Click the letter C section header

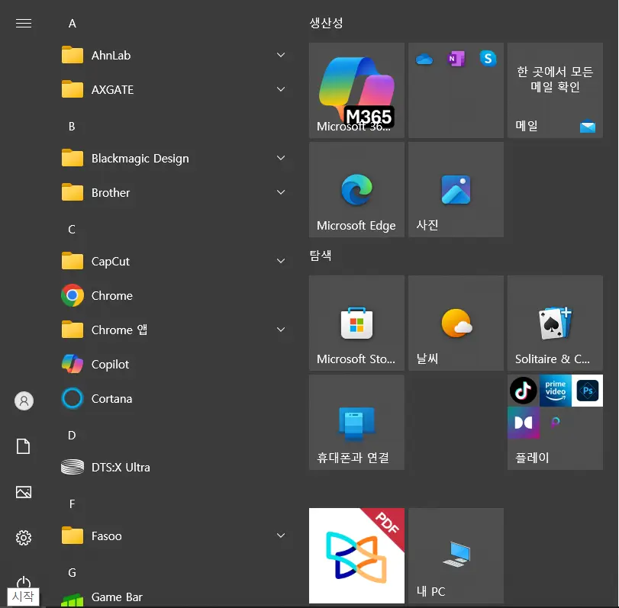point(72,229)
